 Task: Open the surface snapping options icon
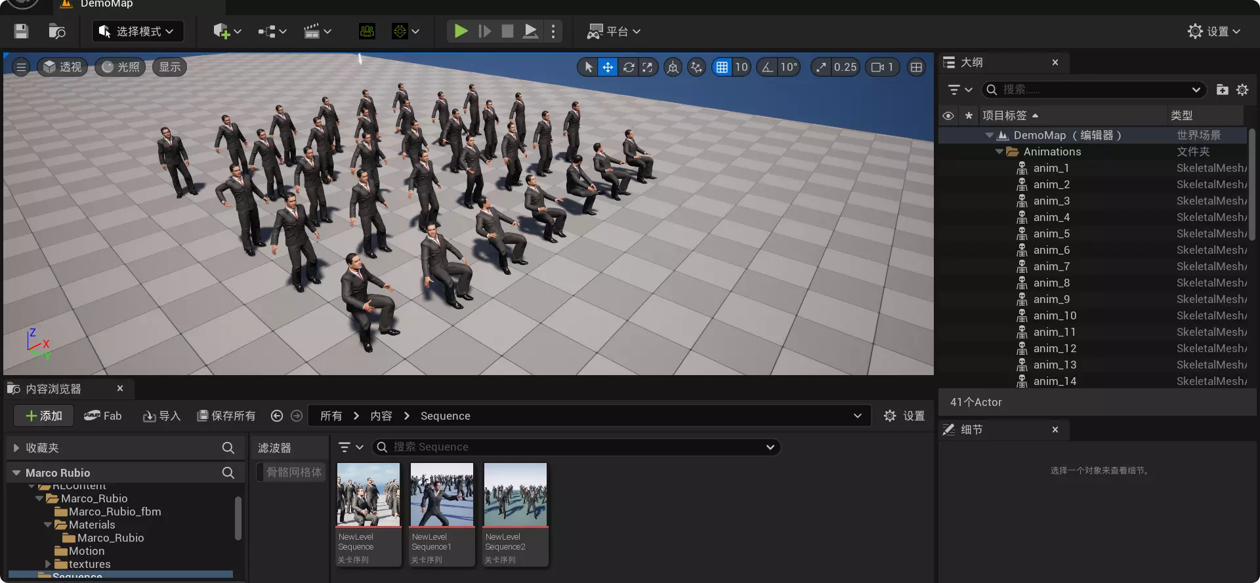[x=696, y=67]
